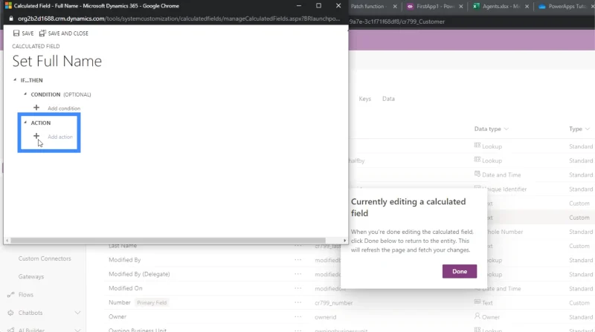595x332 pixels.
Task: Click Done in the calculated field dialog
Action: (x=460, y=271)
